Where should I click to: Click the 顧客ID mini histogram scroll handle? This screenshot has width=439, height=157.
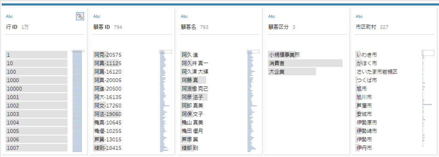point(165,52)
